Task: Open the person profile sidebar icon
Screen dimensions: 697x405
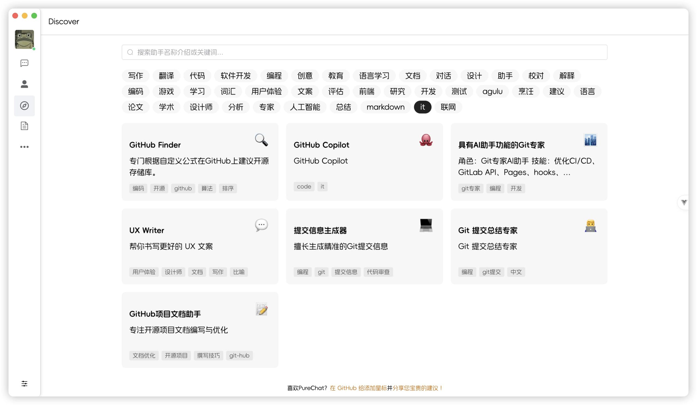Action: (24, 84)
